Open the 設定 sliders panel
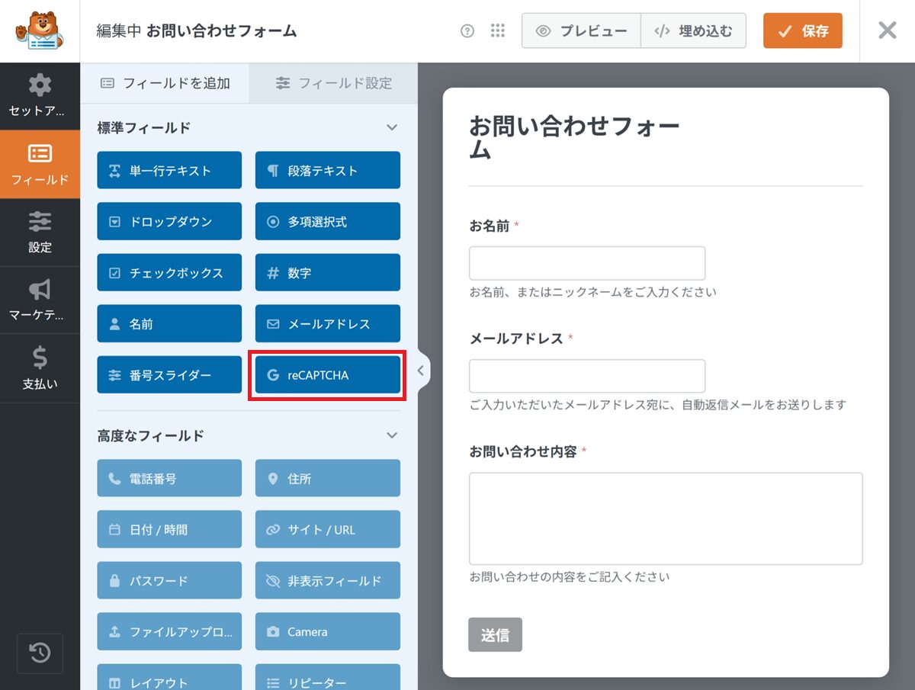Viewport: 915px width, 690px height. tap(40, 233)
